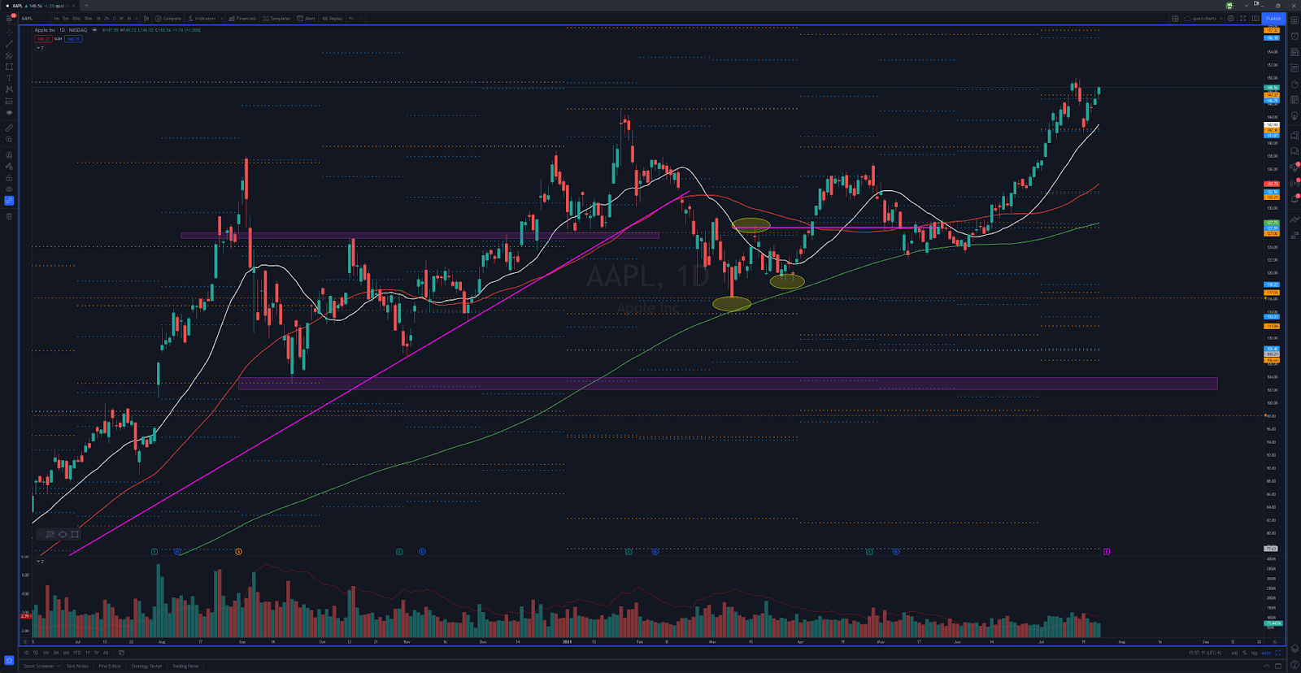Screen dimensions: 1301x673
Task: Select the zoom in tool
Action: [x=9, y=139]
